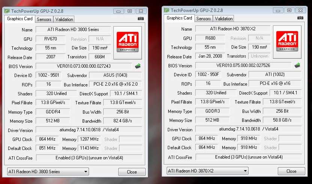The width and height of the screenshot is (312, 184).
Task: Click Bus Interface PCI-E 2.0 x16 @ x16 2.0
Action: (115, 84)
